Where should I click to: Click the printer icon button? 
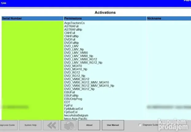[x=68, y=125]
